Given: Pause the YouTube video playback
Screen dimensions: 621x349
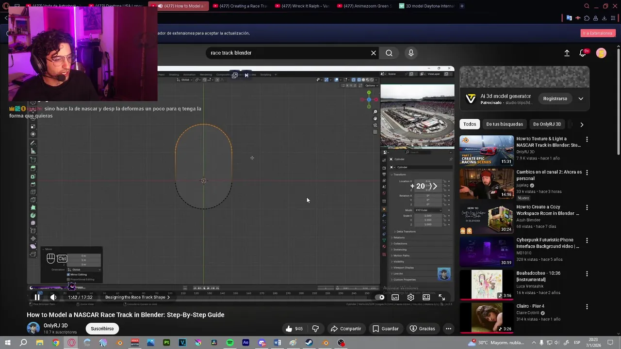Looking at the screenshot, I should 37,297.
